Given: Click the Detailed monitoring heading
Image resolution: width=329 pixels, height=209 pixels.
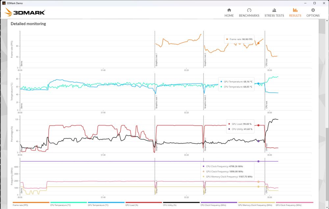Looking at the screenshot, I should pos(28,24).
